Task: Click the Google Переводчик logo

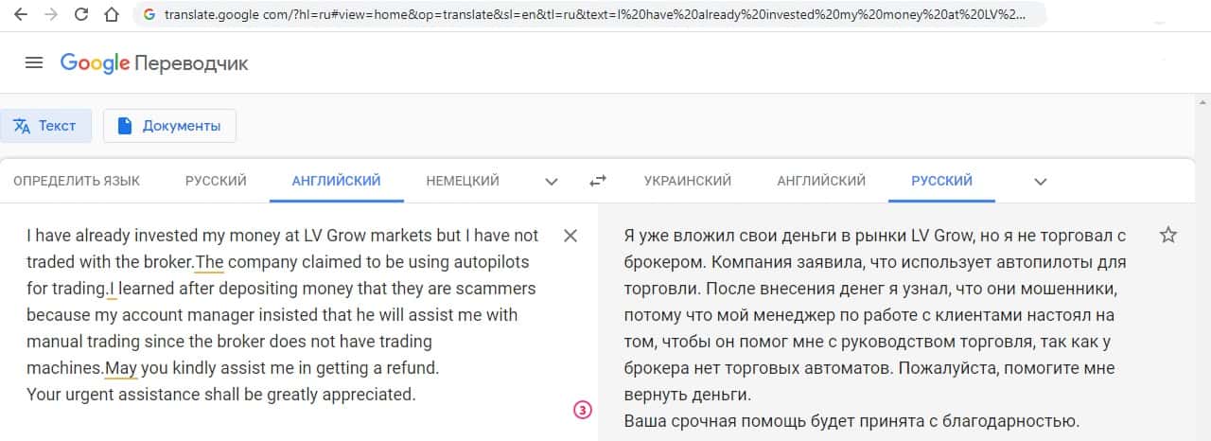Action: (x=154, y=63)
